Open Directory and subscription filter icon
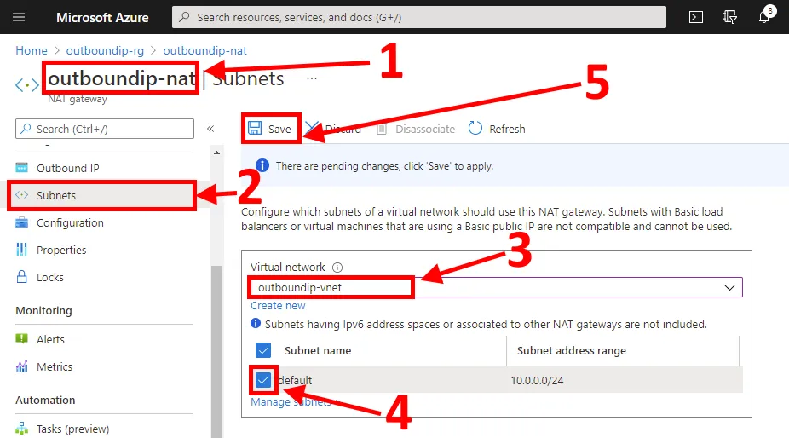The width and height of the screenshot is (789, 438). [x=730, y=17]
